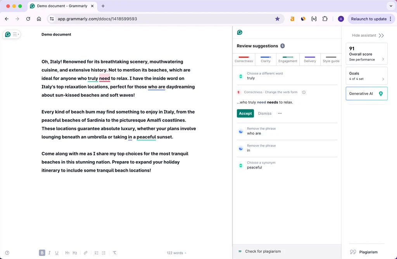
Task: Expand the 'truly' different word suggestion
Action: (x=287, y=76)
